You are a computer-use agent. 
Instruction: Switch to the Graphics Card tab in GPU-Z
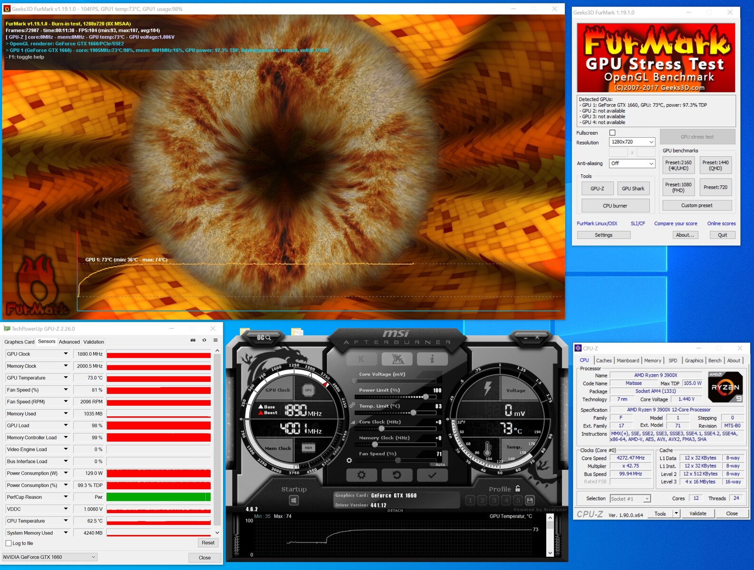19,342
